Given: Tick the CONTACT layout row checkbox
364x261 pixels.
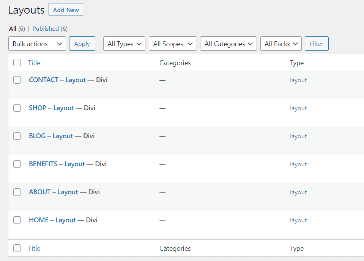Looking at the screenshot, I should click(x=17, y=80).
